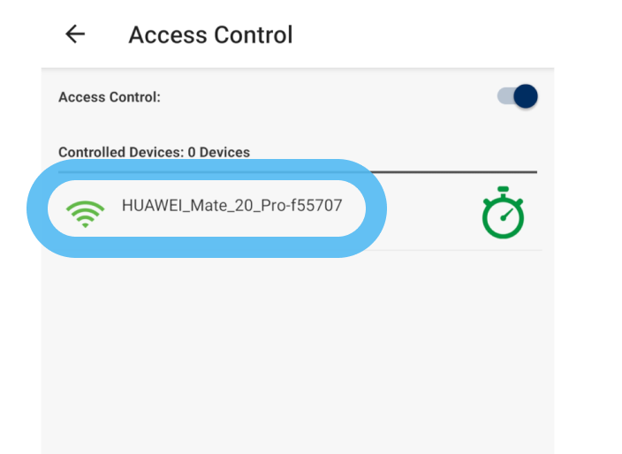Click the Access Control page title

pyautogui.click(x=210, y=34)
